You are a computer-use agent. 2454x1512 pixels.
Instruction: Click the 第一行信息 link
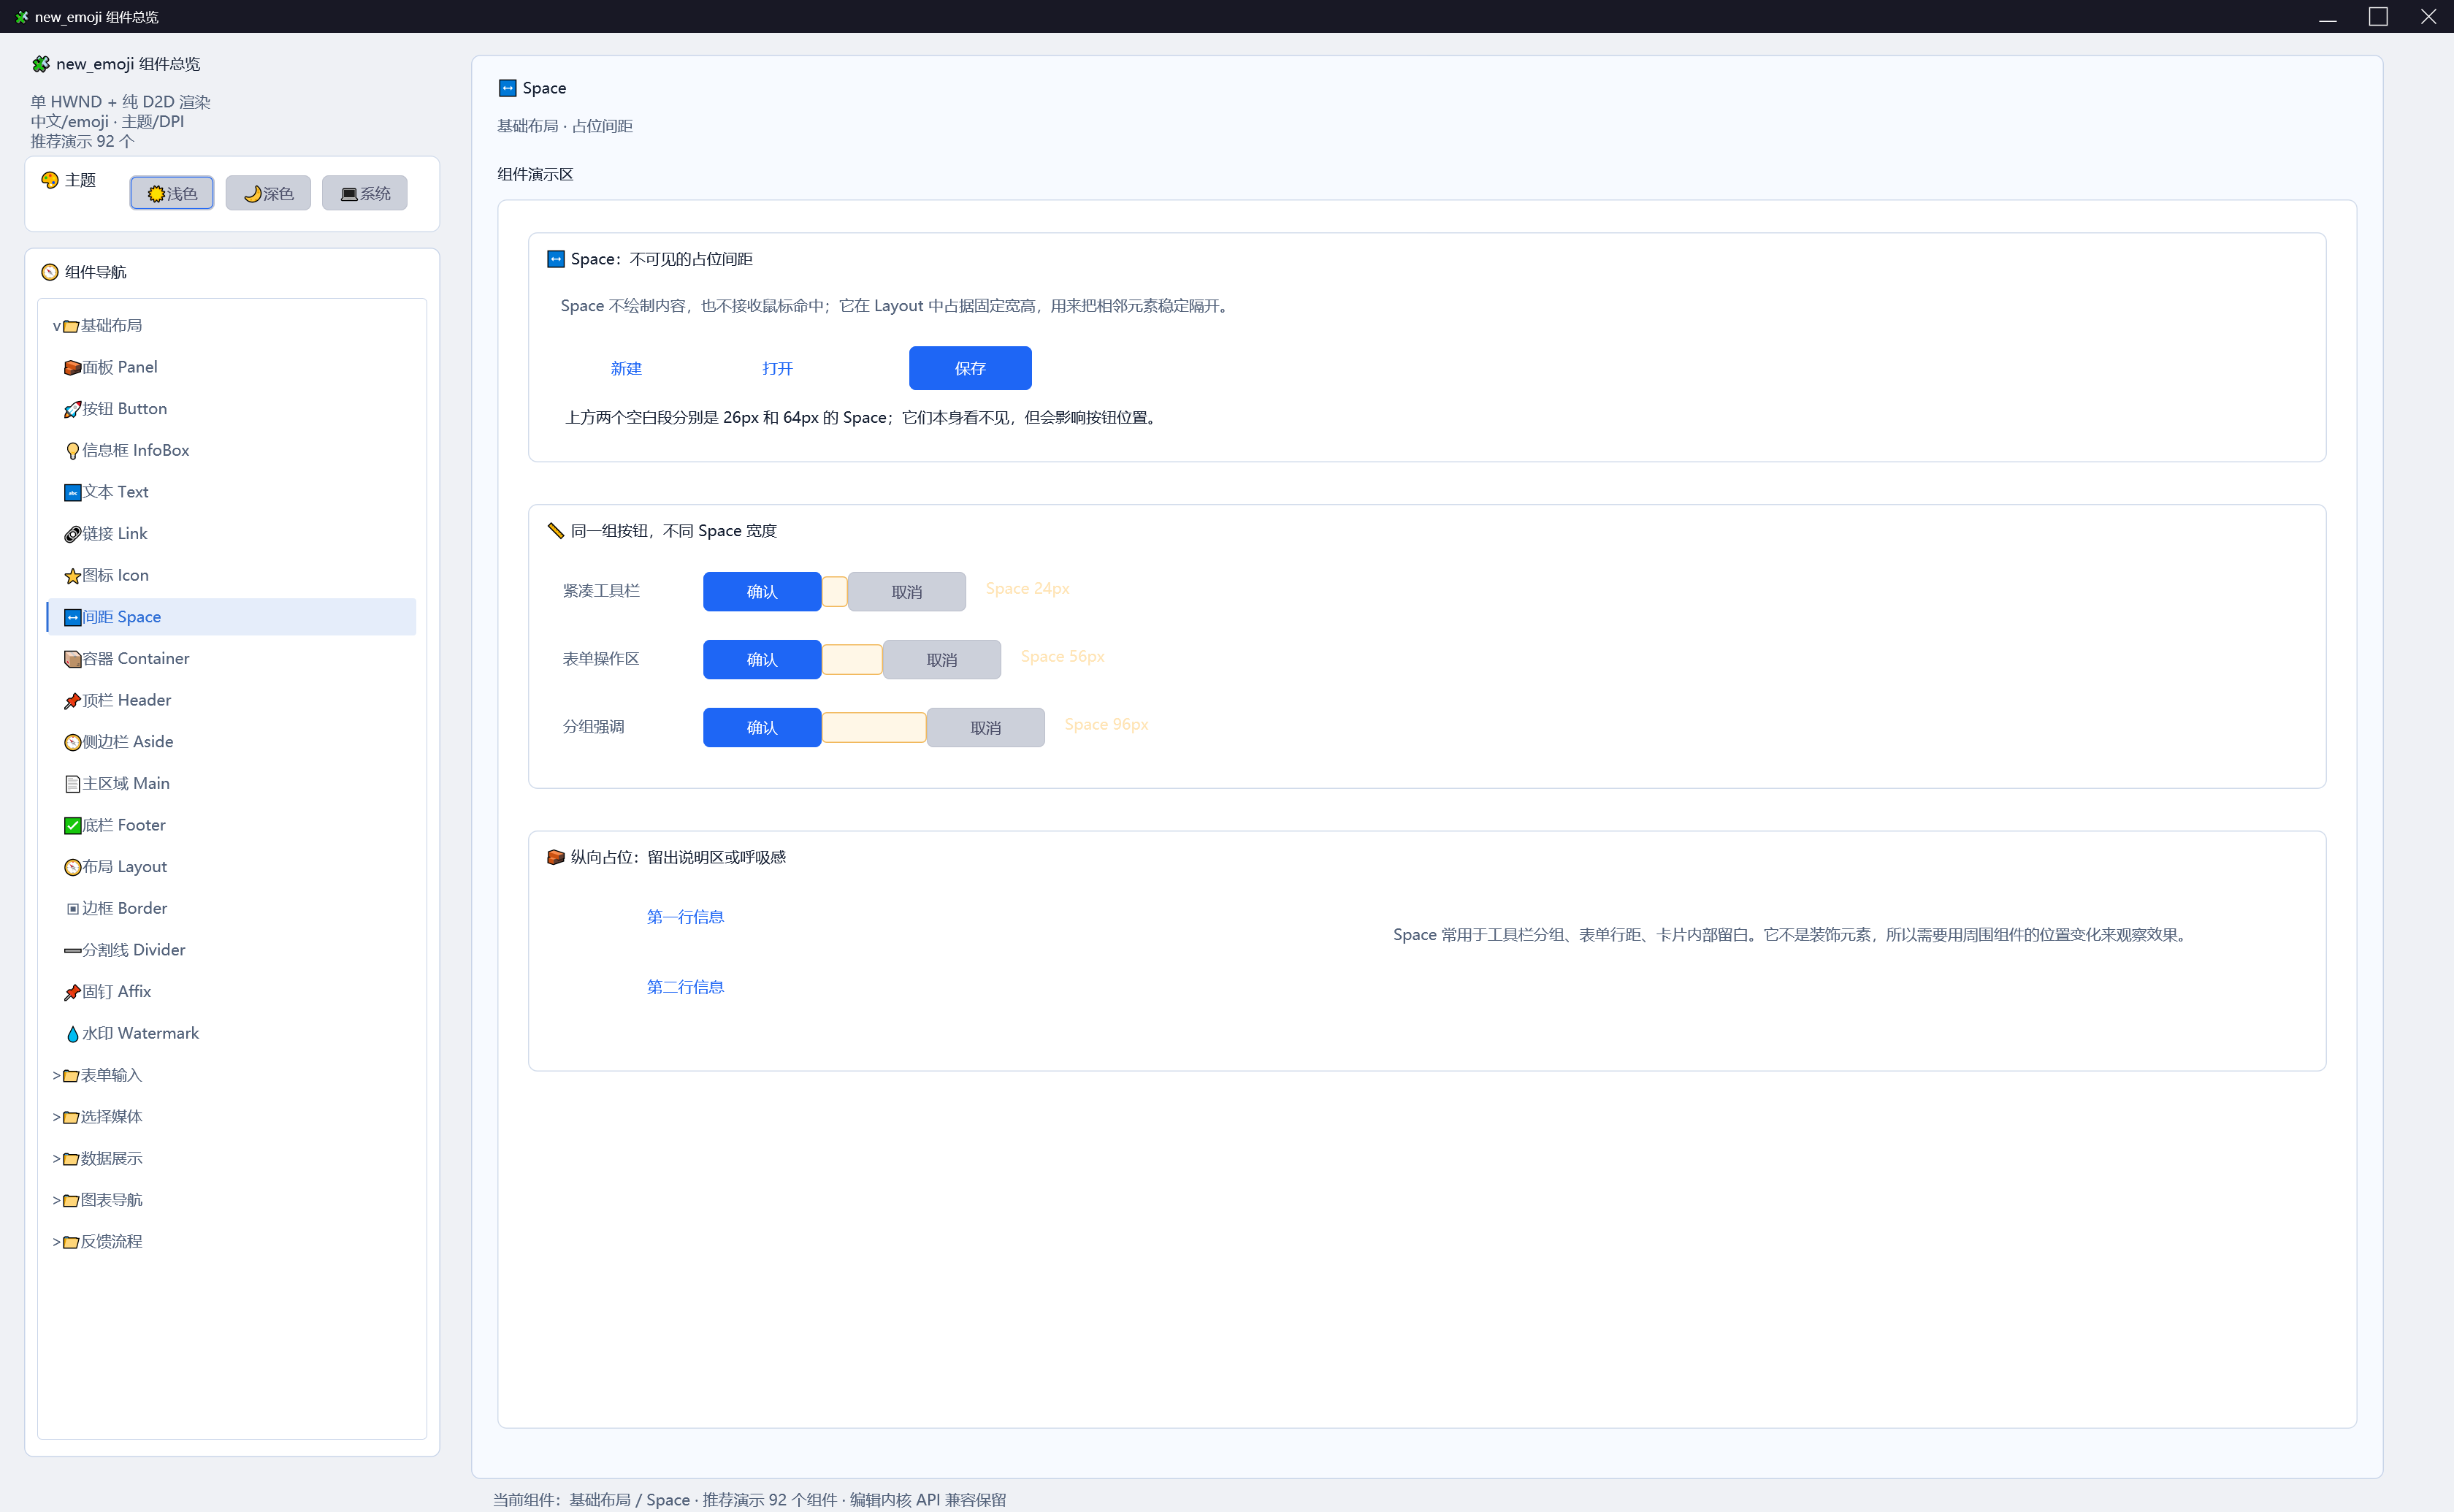686,917
